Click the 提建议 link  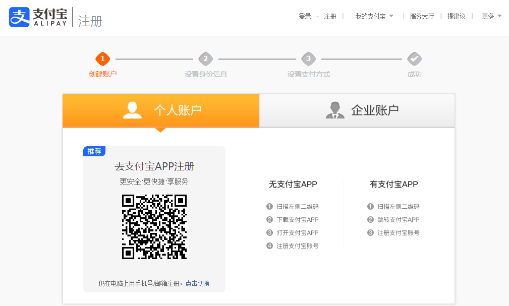(456, 16)
